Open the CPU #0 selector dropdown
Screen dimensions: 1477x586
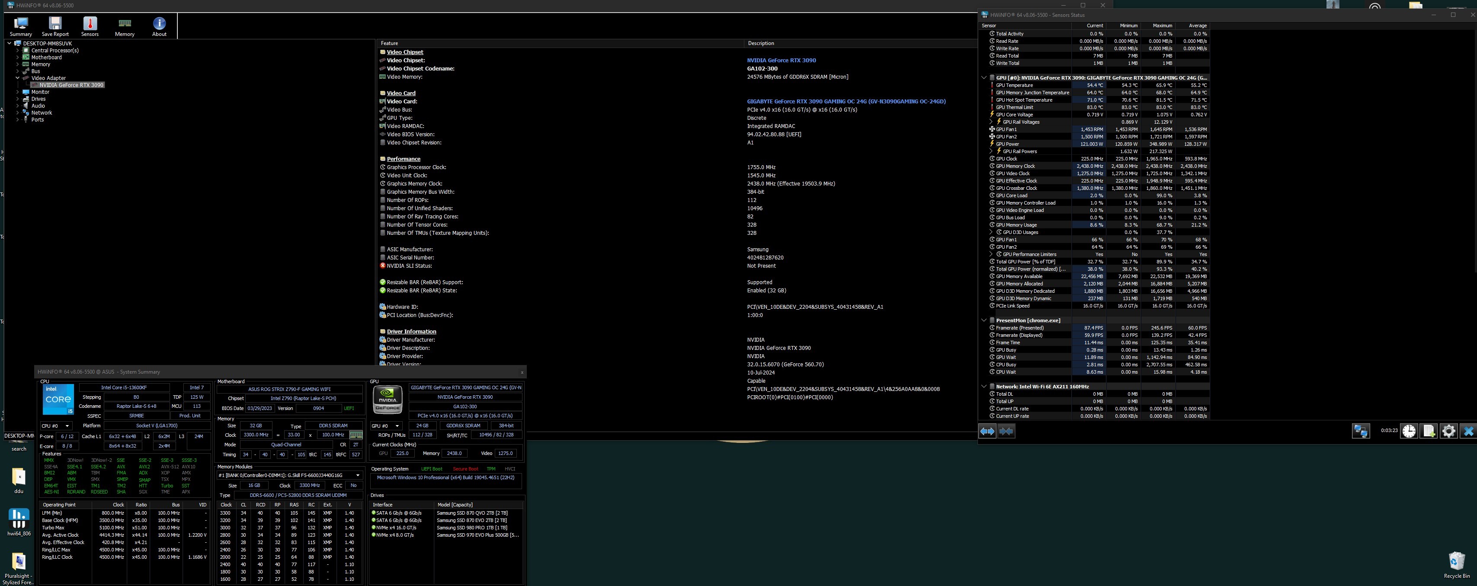tap(56, 426)
